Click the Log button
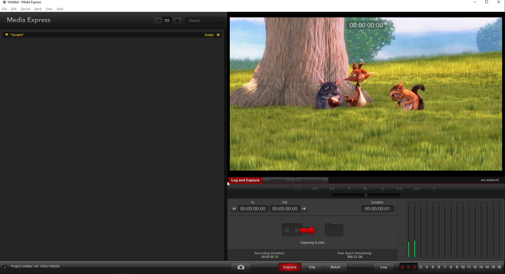This screenshot has width=505, height=274. (x=384, y=267)
